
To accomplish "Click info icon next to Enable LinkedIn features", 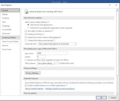I will pyautogui.click(x=66, y=85).
